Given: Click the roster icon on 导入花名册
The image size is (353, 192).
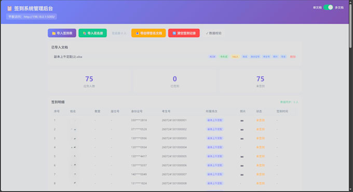Looking at the screenshot, I should tap(85, 33).
